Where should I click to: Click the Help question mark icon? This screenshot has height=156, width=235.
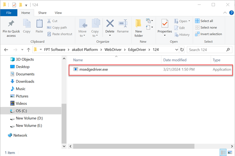231,13
